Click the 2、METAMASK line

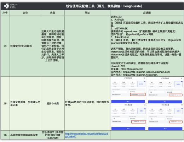(119, 28)
